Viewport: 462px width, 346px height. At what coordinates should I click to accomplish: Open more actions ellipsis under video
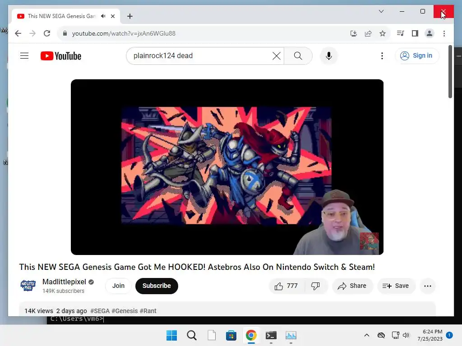click(x=428, y=286)
